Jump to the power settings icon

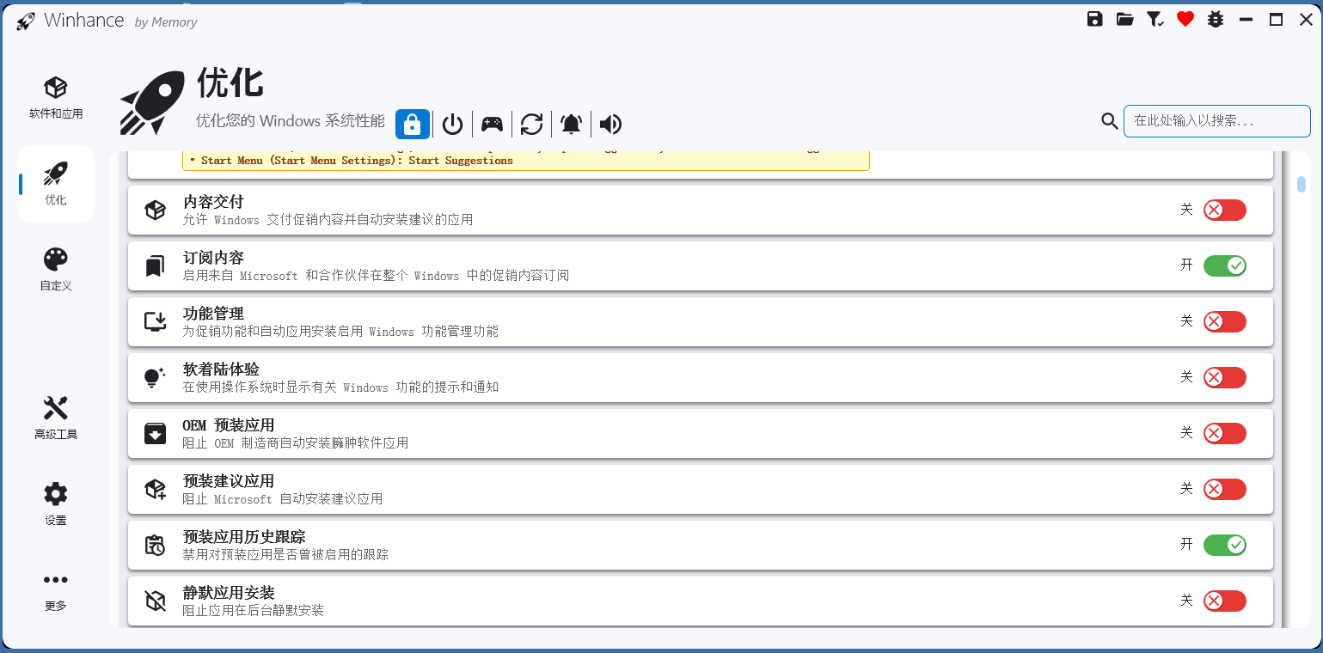[x=453, y=125]
